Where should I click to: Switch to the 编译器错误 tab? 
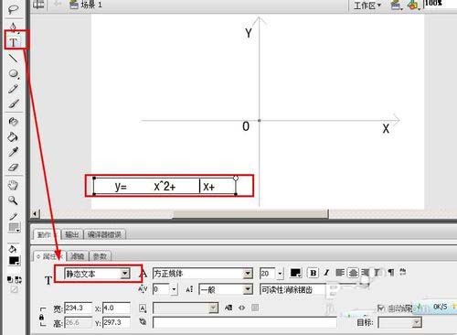(x=104, y=234)
